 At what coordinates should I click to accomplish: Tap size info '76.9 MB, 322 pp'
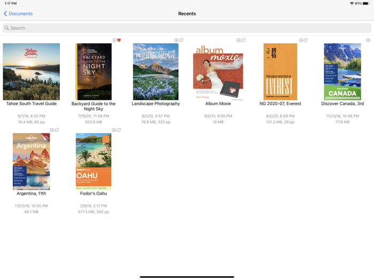(155, 122)
